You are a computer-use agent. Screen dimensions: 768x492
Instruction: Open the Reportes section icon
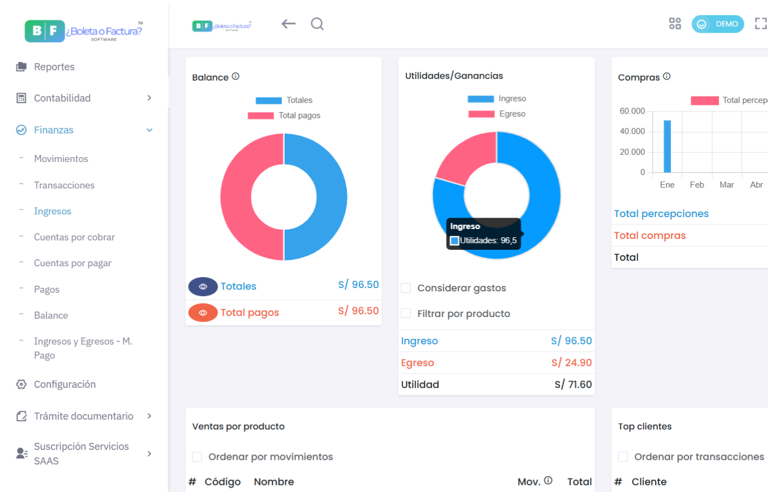(x=20, y=67)
